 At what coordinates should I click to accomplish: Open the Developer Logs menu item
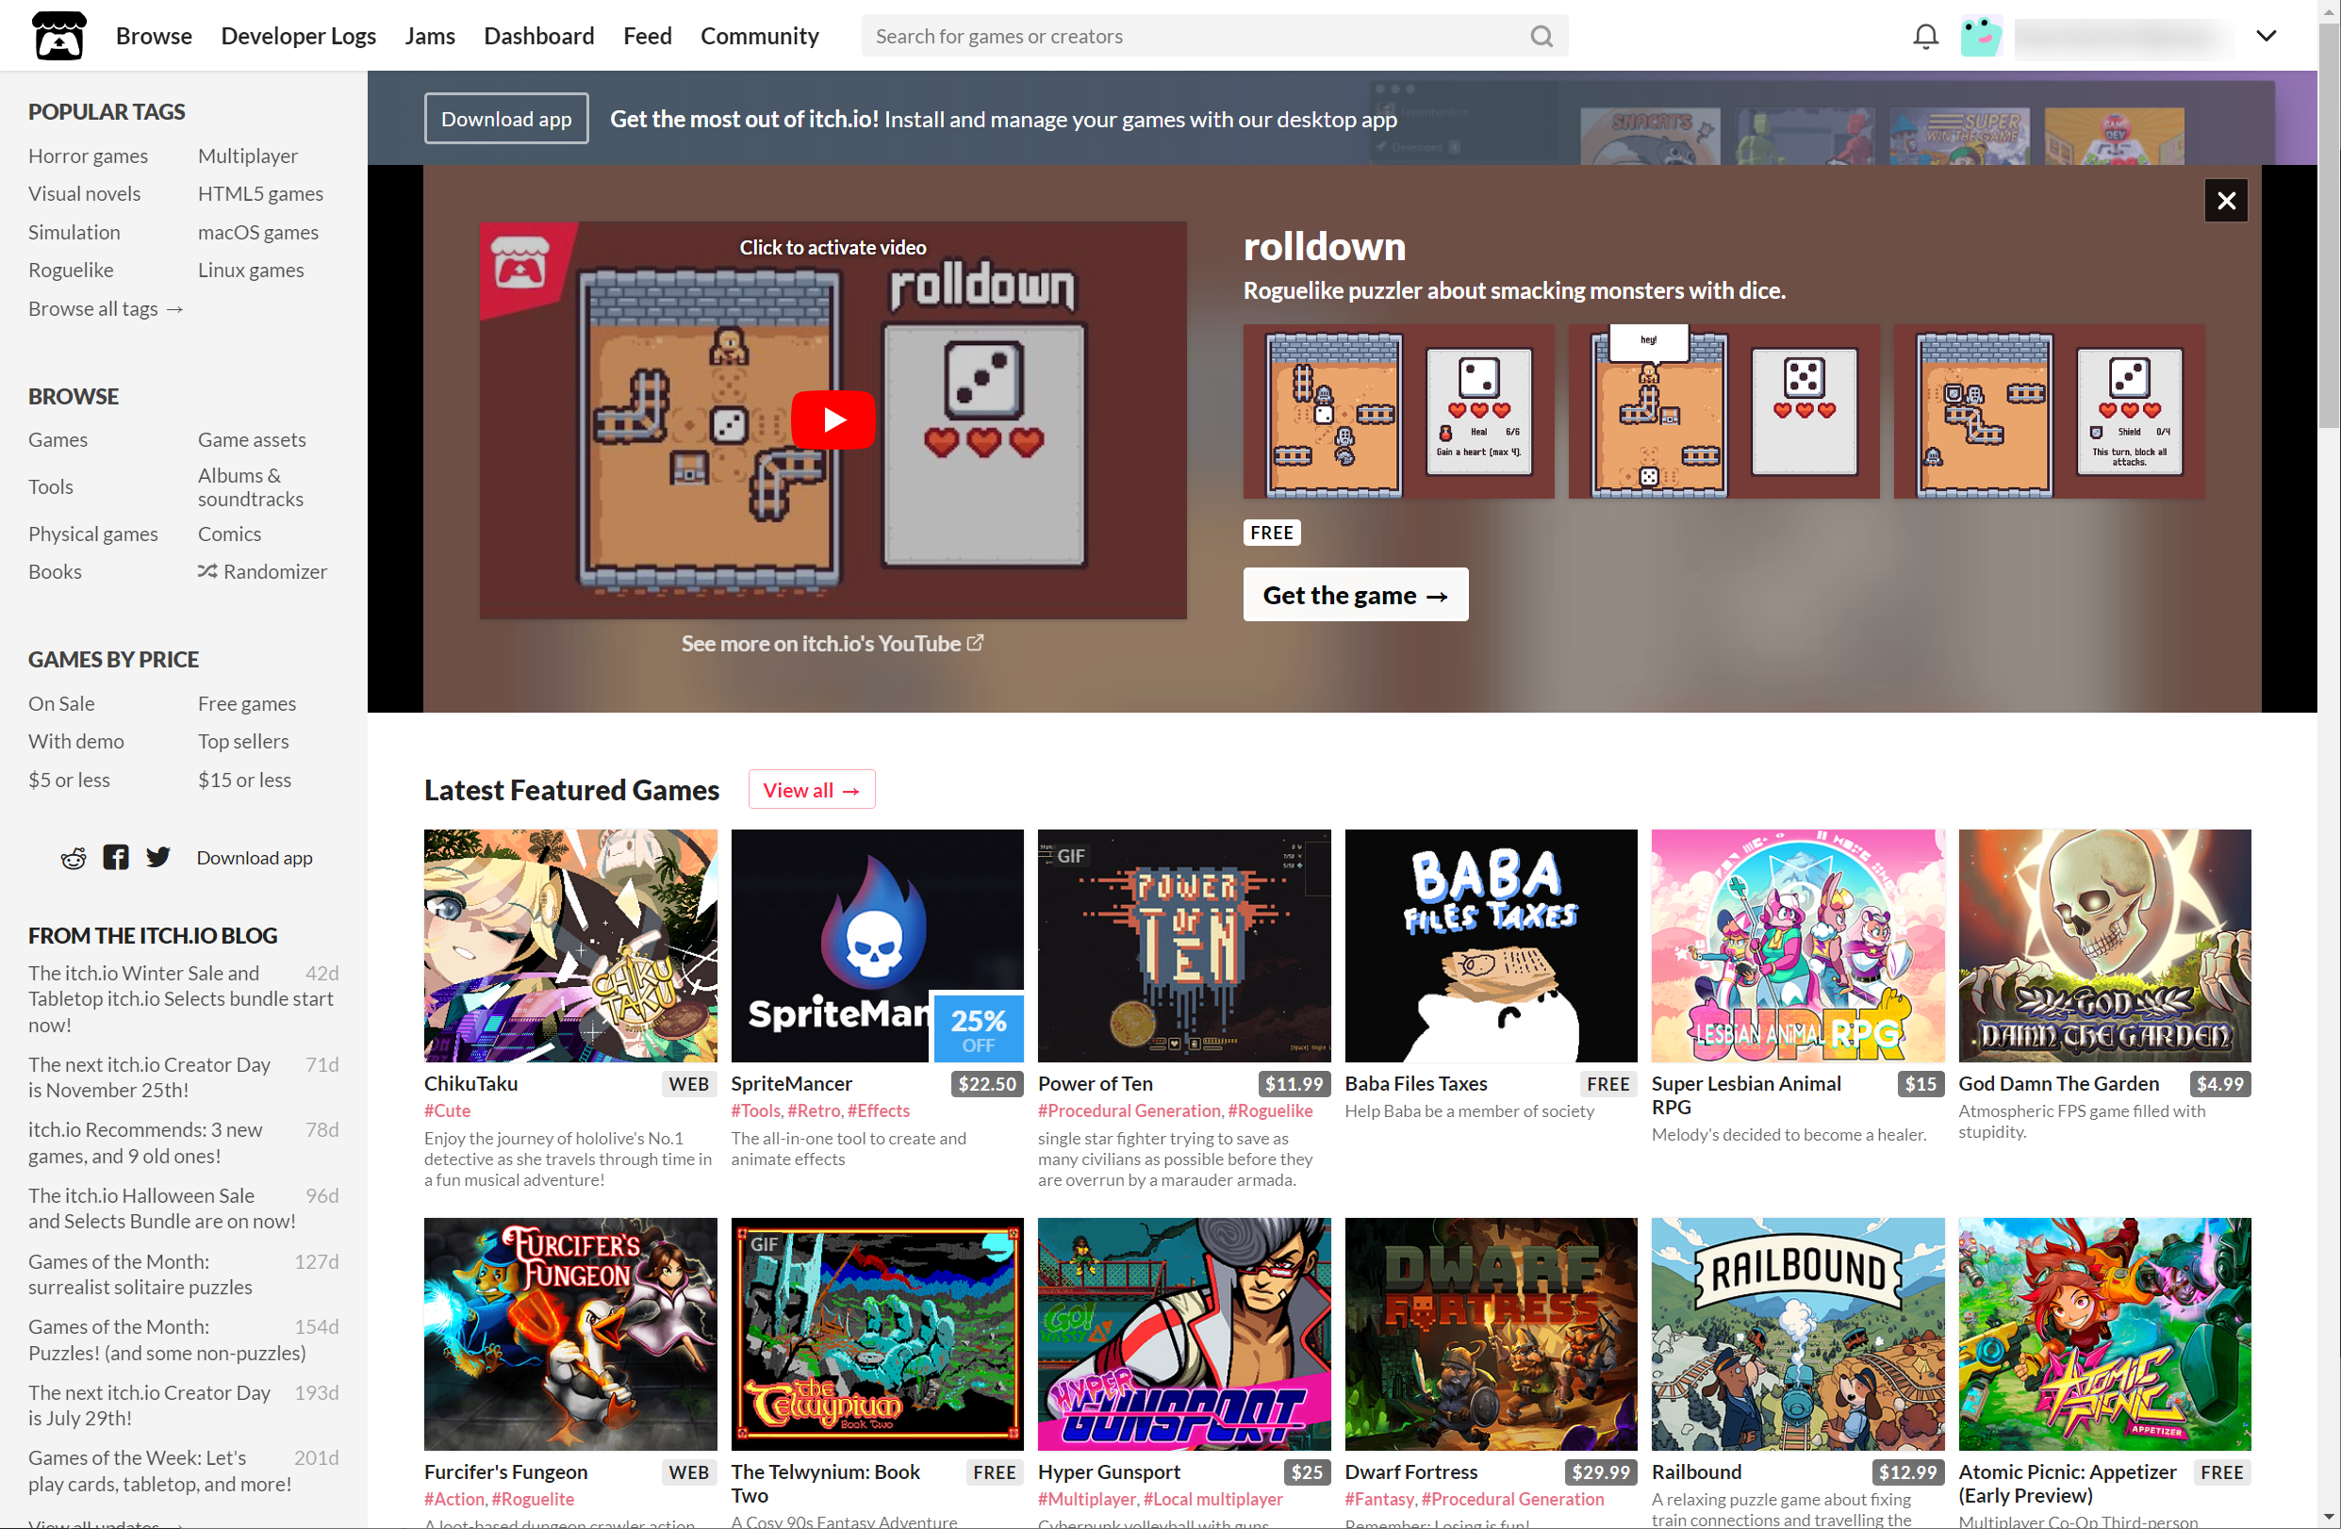coord(298,37)
